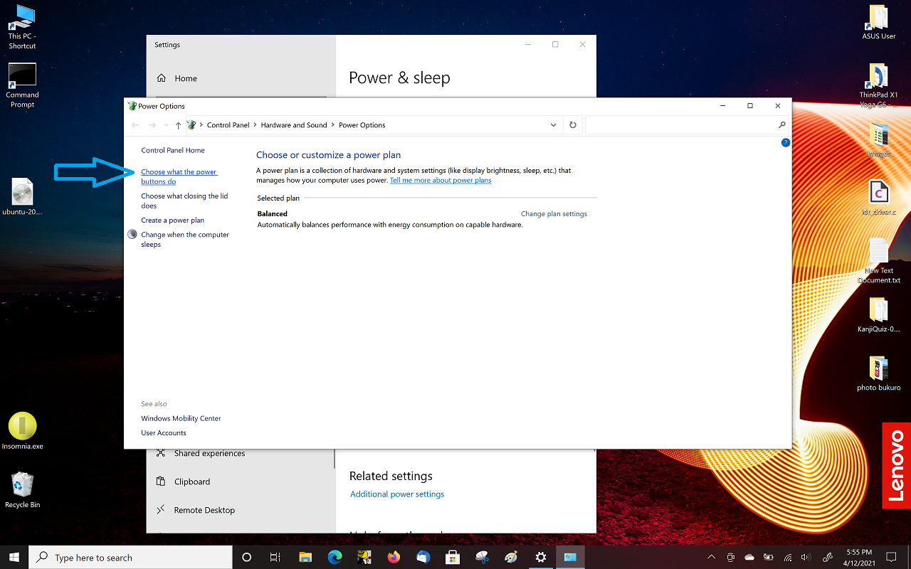
Task: Open Snipping Tool from taskbar
Action: click(x=482, y=557)
